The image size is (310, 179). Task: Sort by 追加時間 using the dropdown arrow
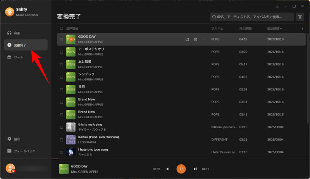281,29
